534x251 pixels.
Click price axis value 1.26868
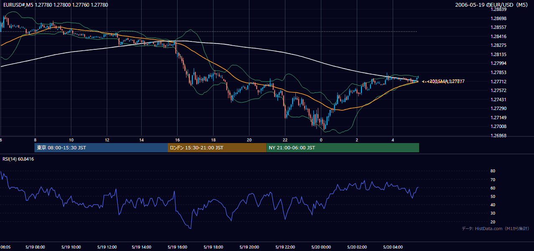[x=498, y=136]
